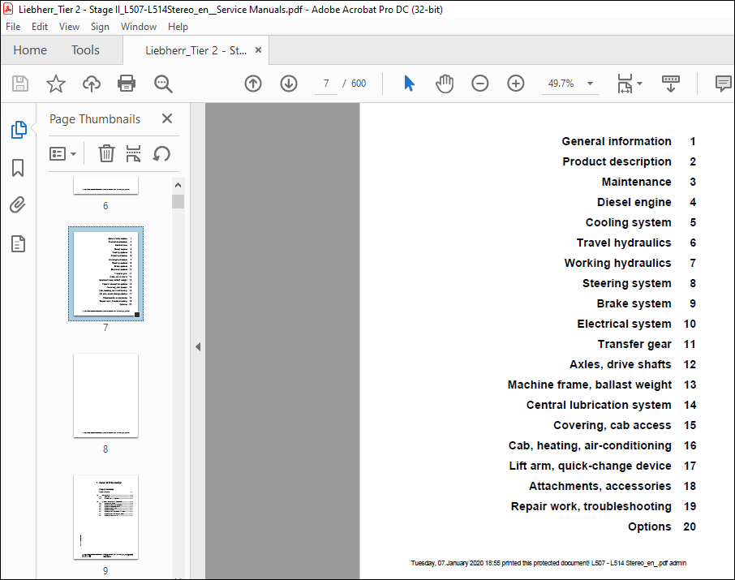Switch to the Tools tab
This screenshot has width=735, height=580.
click(x=85, y=50)
